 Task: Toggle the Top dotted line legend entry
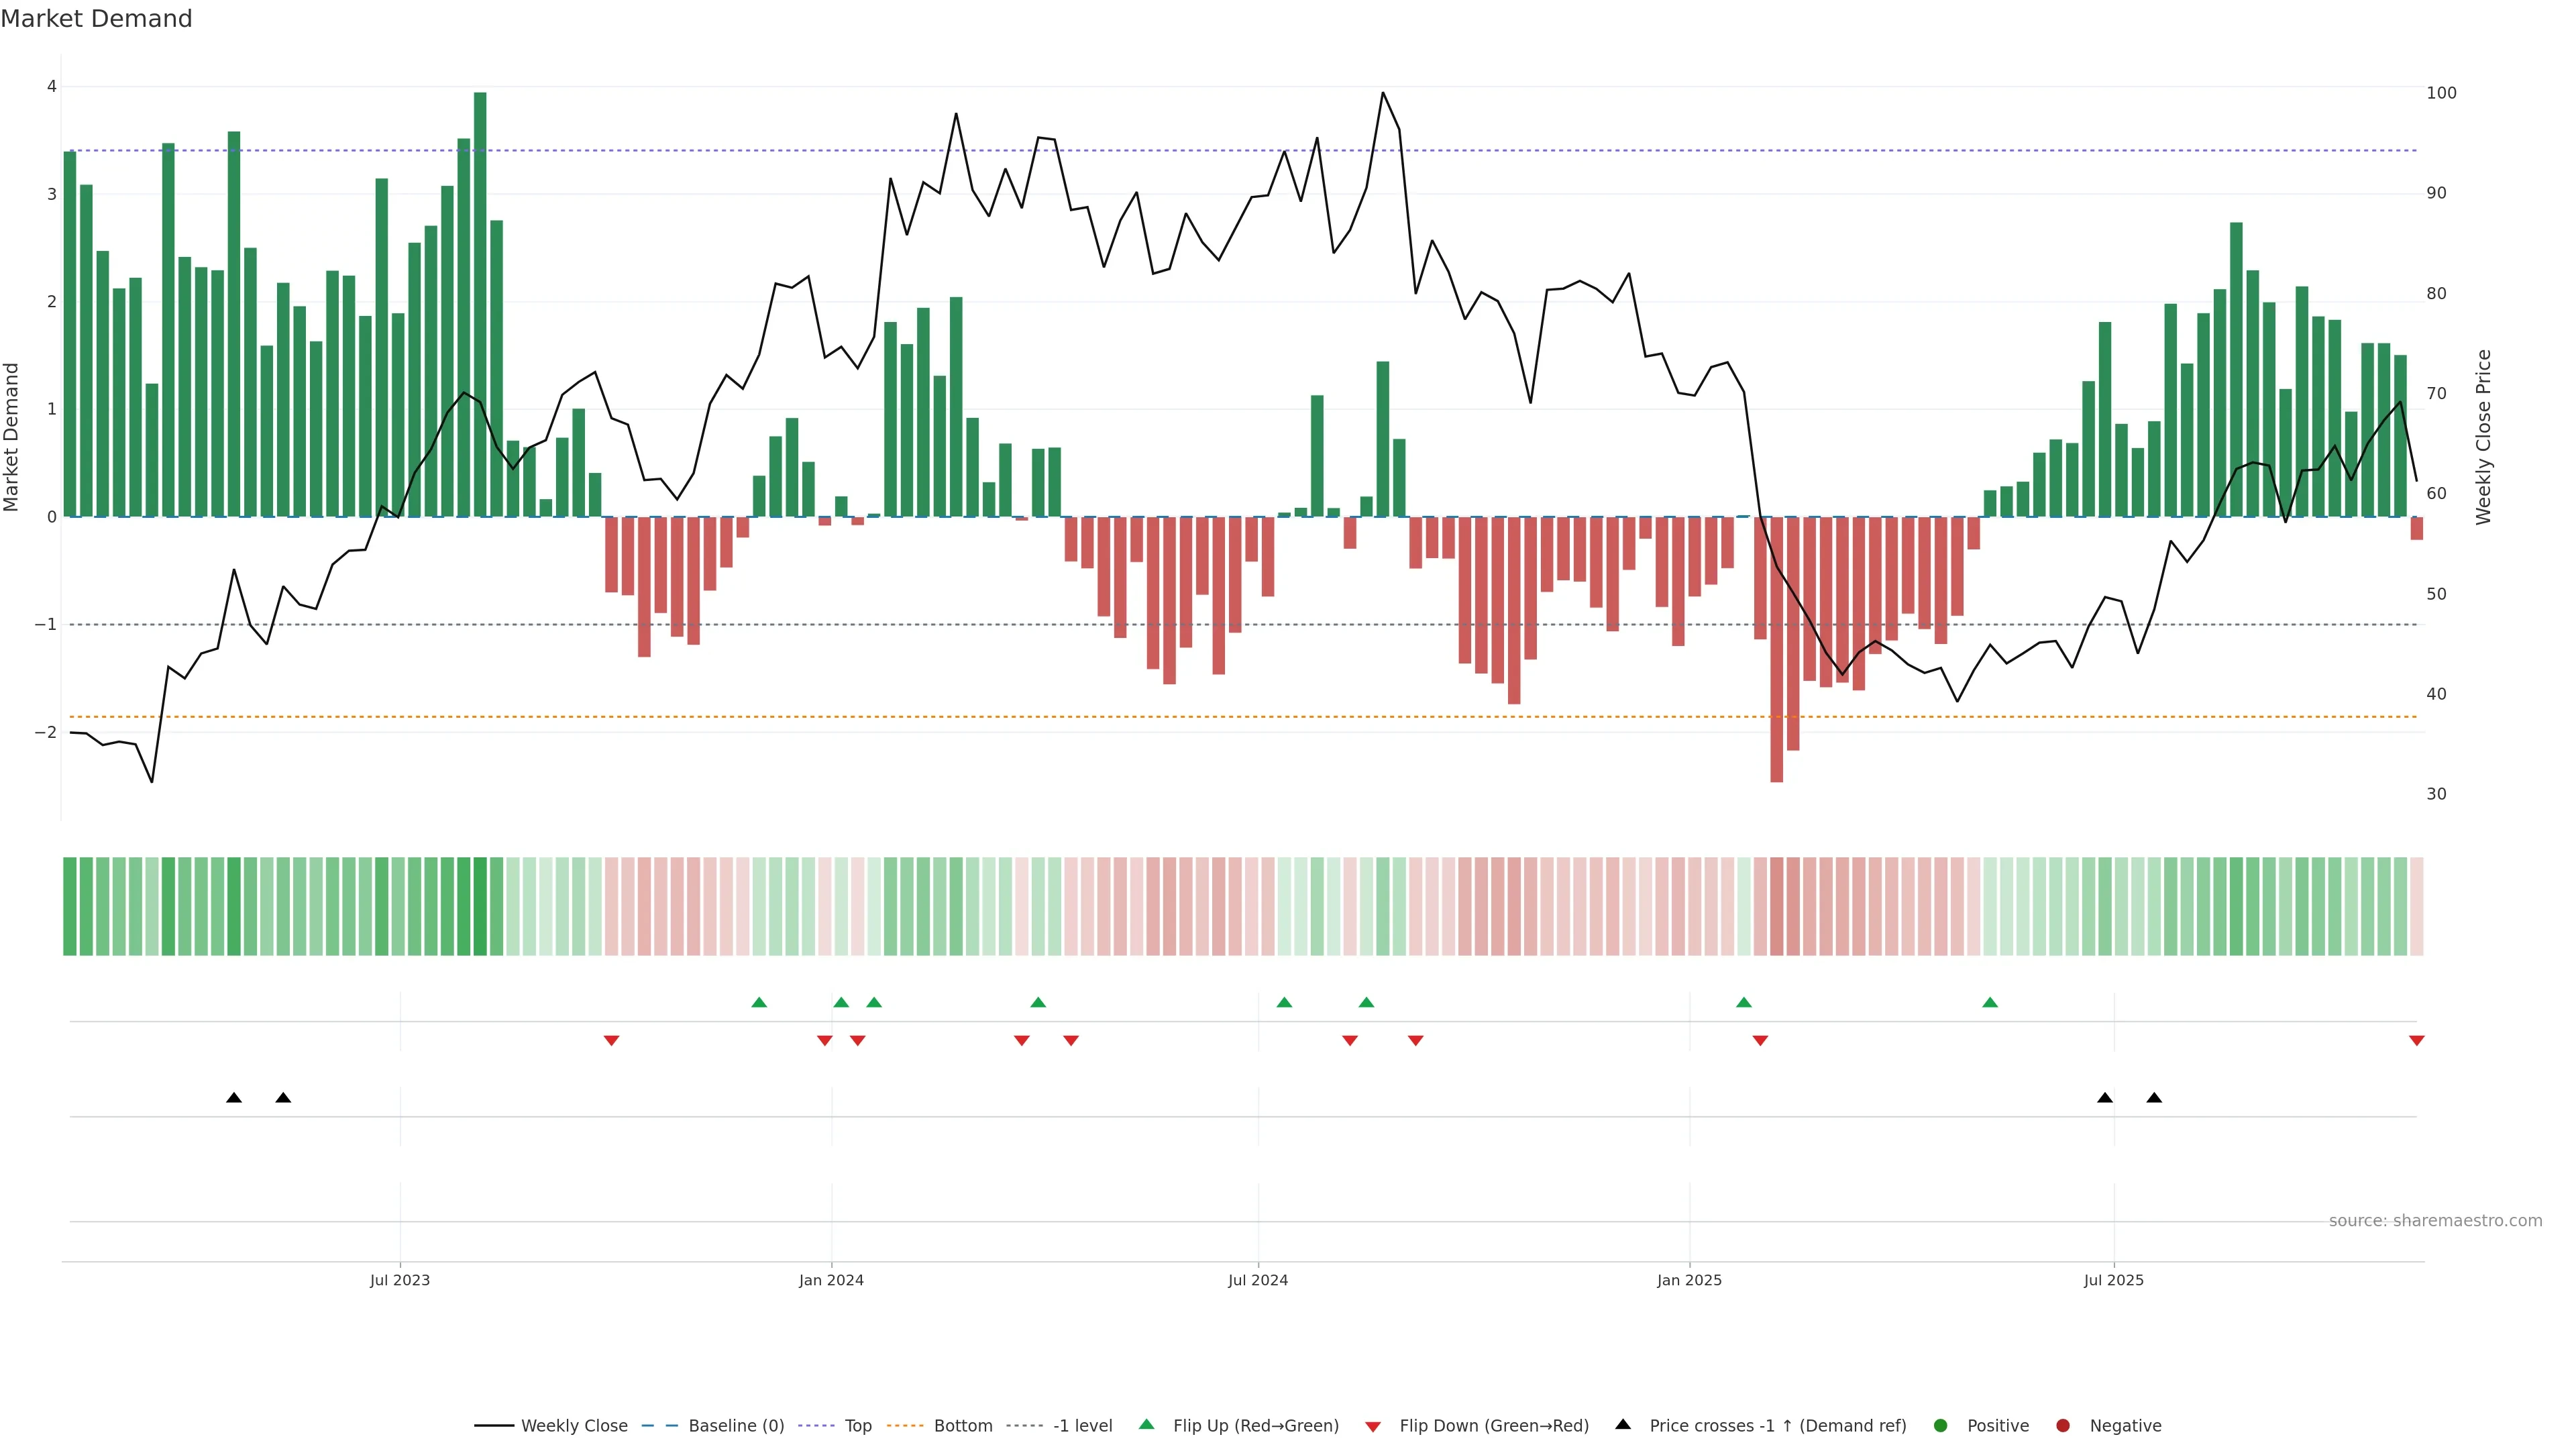point(857,1425)
